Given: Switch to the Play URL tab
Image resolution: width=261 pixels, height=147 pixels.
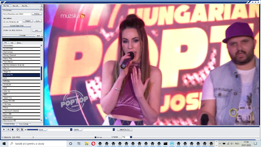Looking at the screenshot, I should pos(15,6).
